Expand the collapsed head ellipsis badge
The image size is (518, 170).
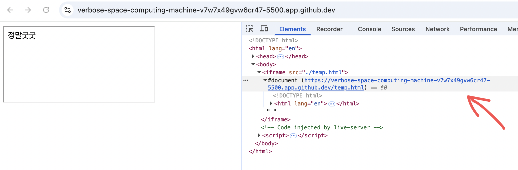click(x=281, y=57)
